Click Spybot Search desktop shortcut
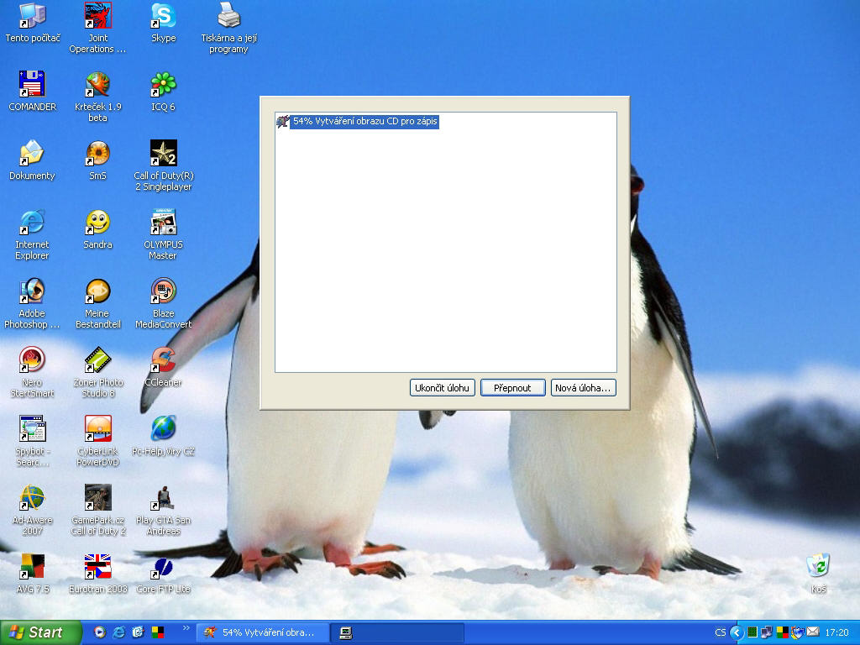860x645 pixels. [x=32, y=429]
